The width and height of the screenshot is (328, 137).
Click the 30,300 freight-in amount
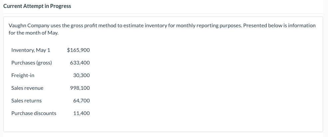coord(82,75)
